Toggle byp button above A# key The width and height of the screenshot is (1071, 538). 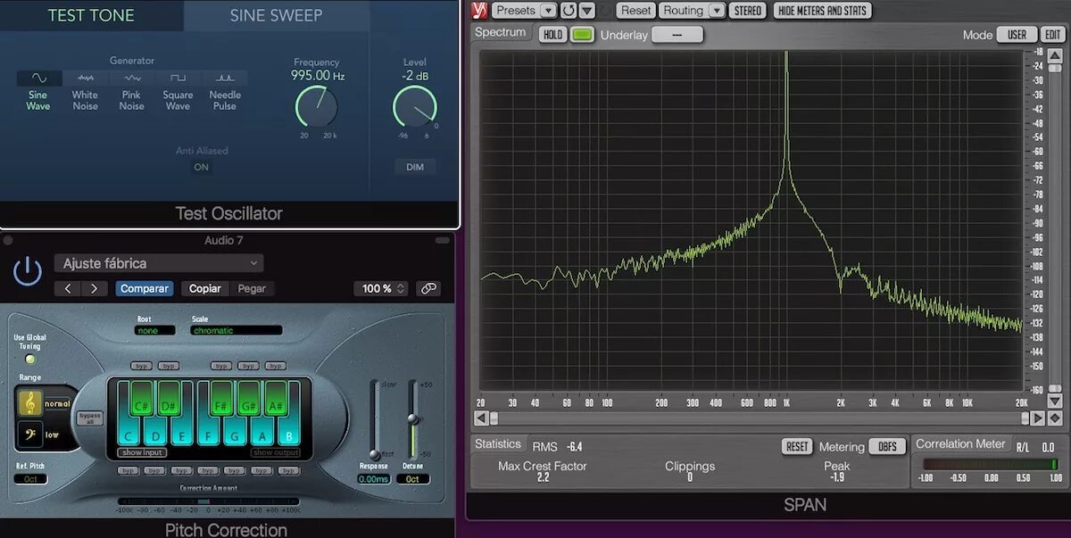(x=275, y=366)
